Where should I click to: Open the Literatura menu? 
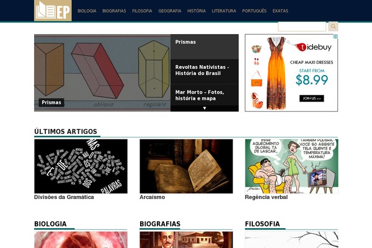(x=224, y=11)
